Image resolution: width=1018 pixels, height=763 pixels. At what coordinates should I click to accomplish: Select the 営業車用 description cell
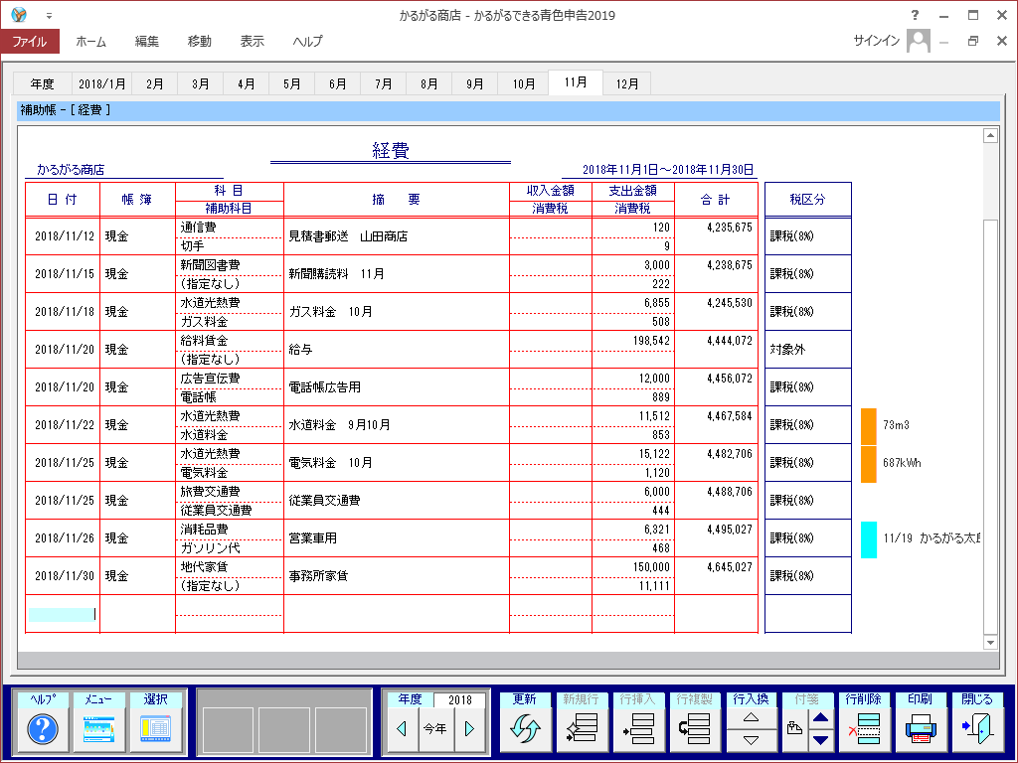pyautogui.click(x=397, y=537)
